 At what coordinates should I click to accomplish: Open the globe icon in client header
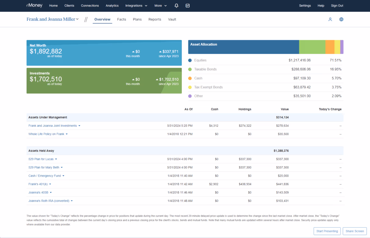pyautogui.click(x=341, y=19)
